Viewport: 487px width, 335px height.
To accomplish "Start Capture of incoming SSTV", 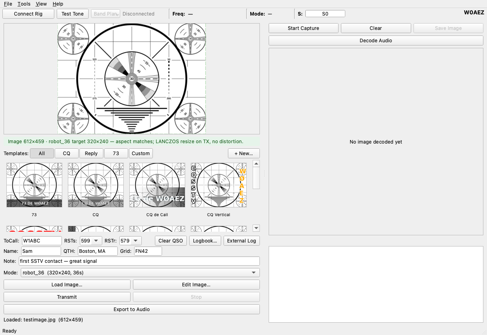I will [x=303, y=28].
